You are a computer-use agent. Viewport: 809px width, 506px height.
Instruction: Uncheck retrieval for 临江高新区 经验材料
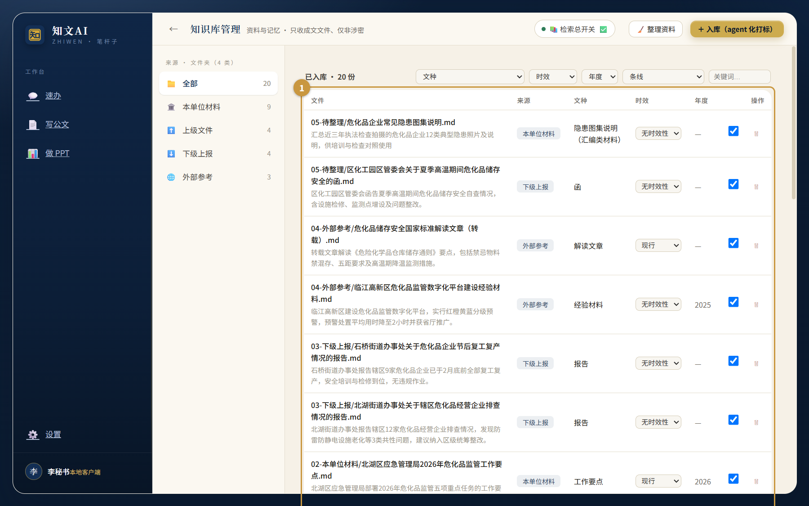click(x=733, y=302)
